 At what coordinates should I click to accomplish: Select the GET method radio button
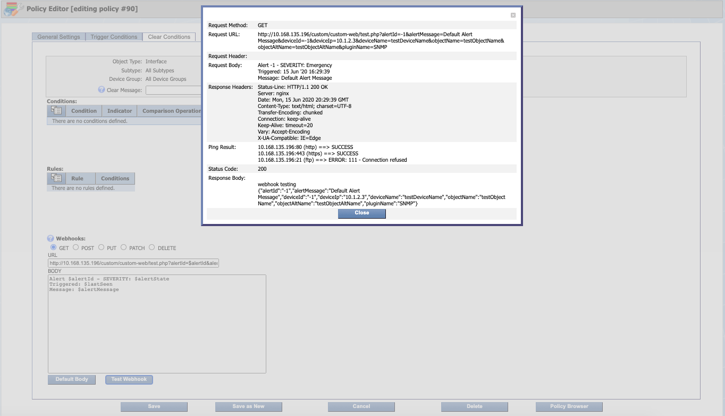(x=53, y=247)
